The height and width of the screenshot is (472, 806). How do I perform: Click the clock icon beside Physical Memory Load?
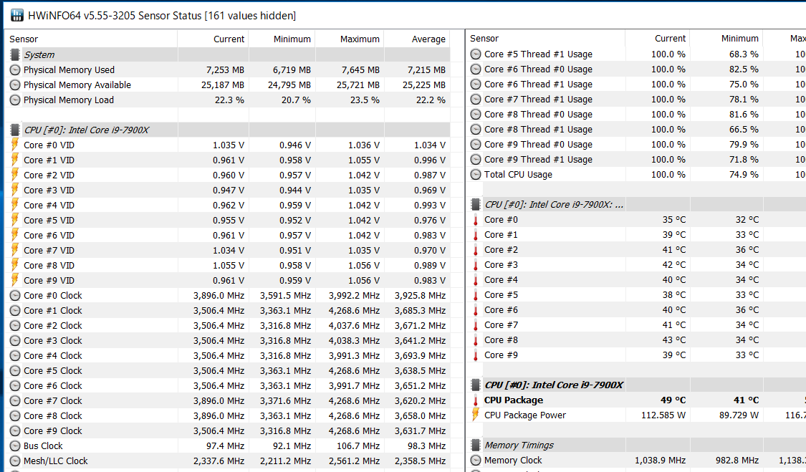pos(15,100)
